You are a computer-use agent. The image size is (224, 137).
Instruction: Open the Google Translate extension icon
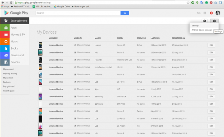(x=202, y=3)
